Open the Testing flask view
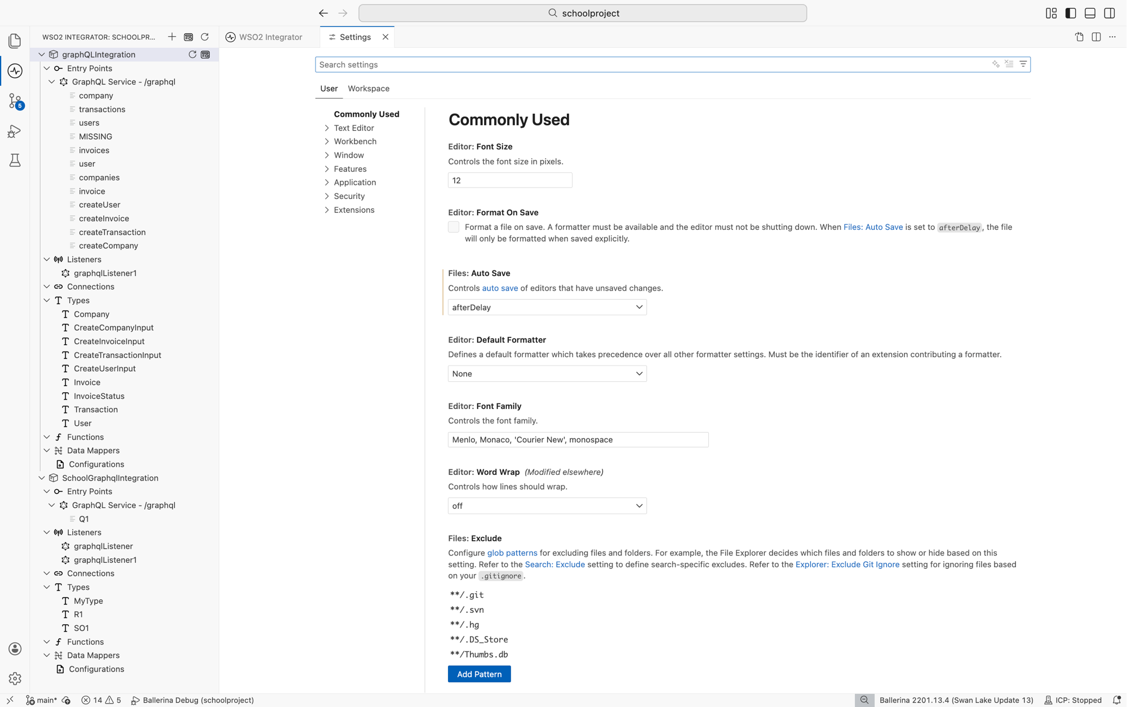Viewport: 1127px width, 707px height. click(15, 161)
